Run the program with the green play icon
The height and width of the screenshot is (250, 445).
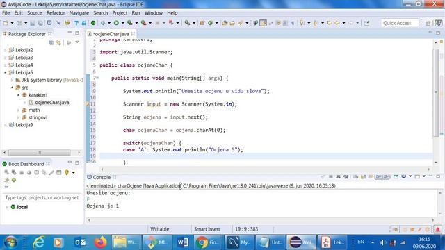click(x=116, y=23)
